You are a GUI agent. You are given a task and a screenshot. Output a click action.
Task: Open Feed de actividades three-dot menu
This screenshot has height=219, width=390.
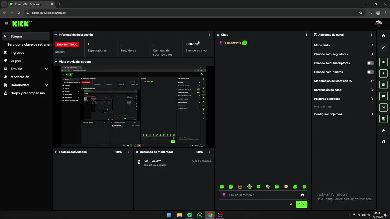[128, 152]
